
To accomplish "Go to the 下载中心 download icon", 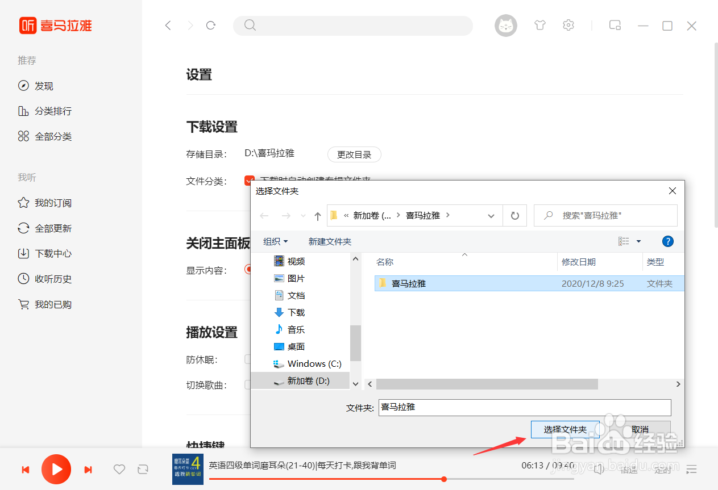I will [23, 253].
